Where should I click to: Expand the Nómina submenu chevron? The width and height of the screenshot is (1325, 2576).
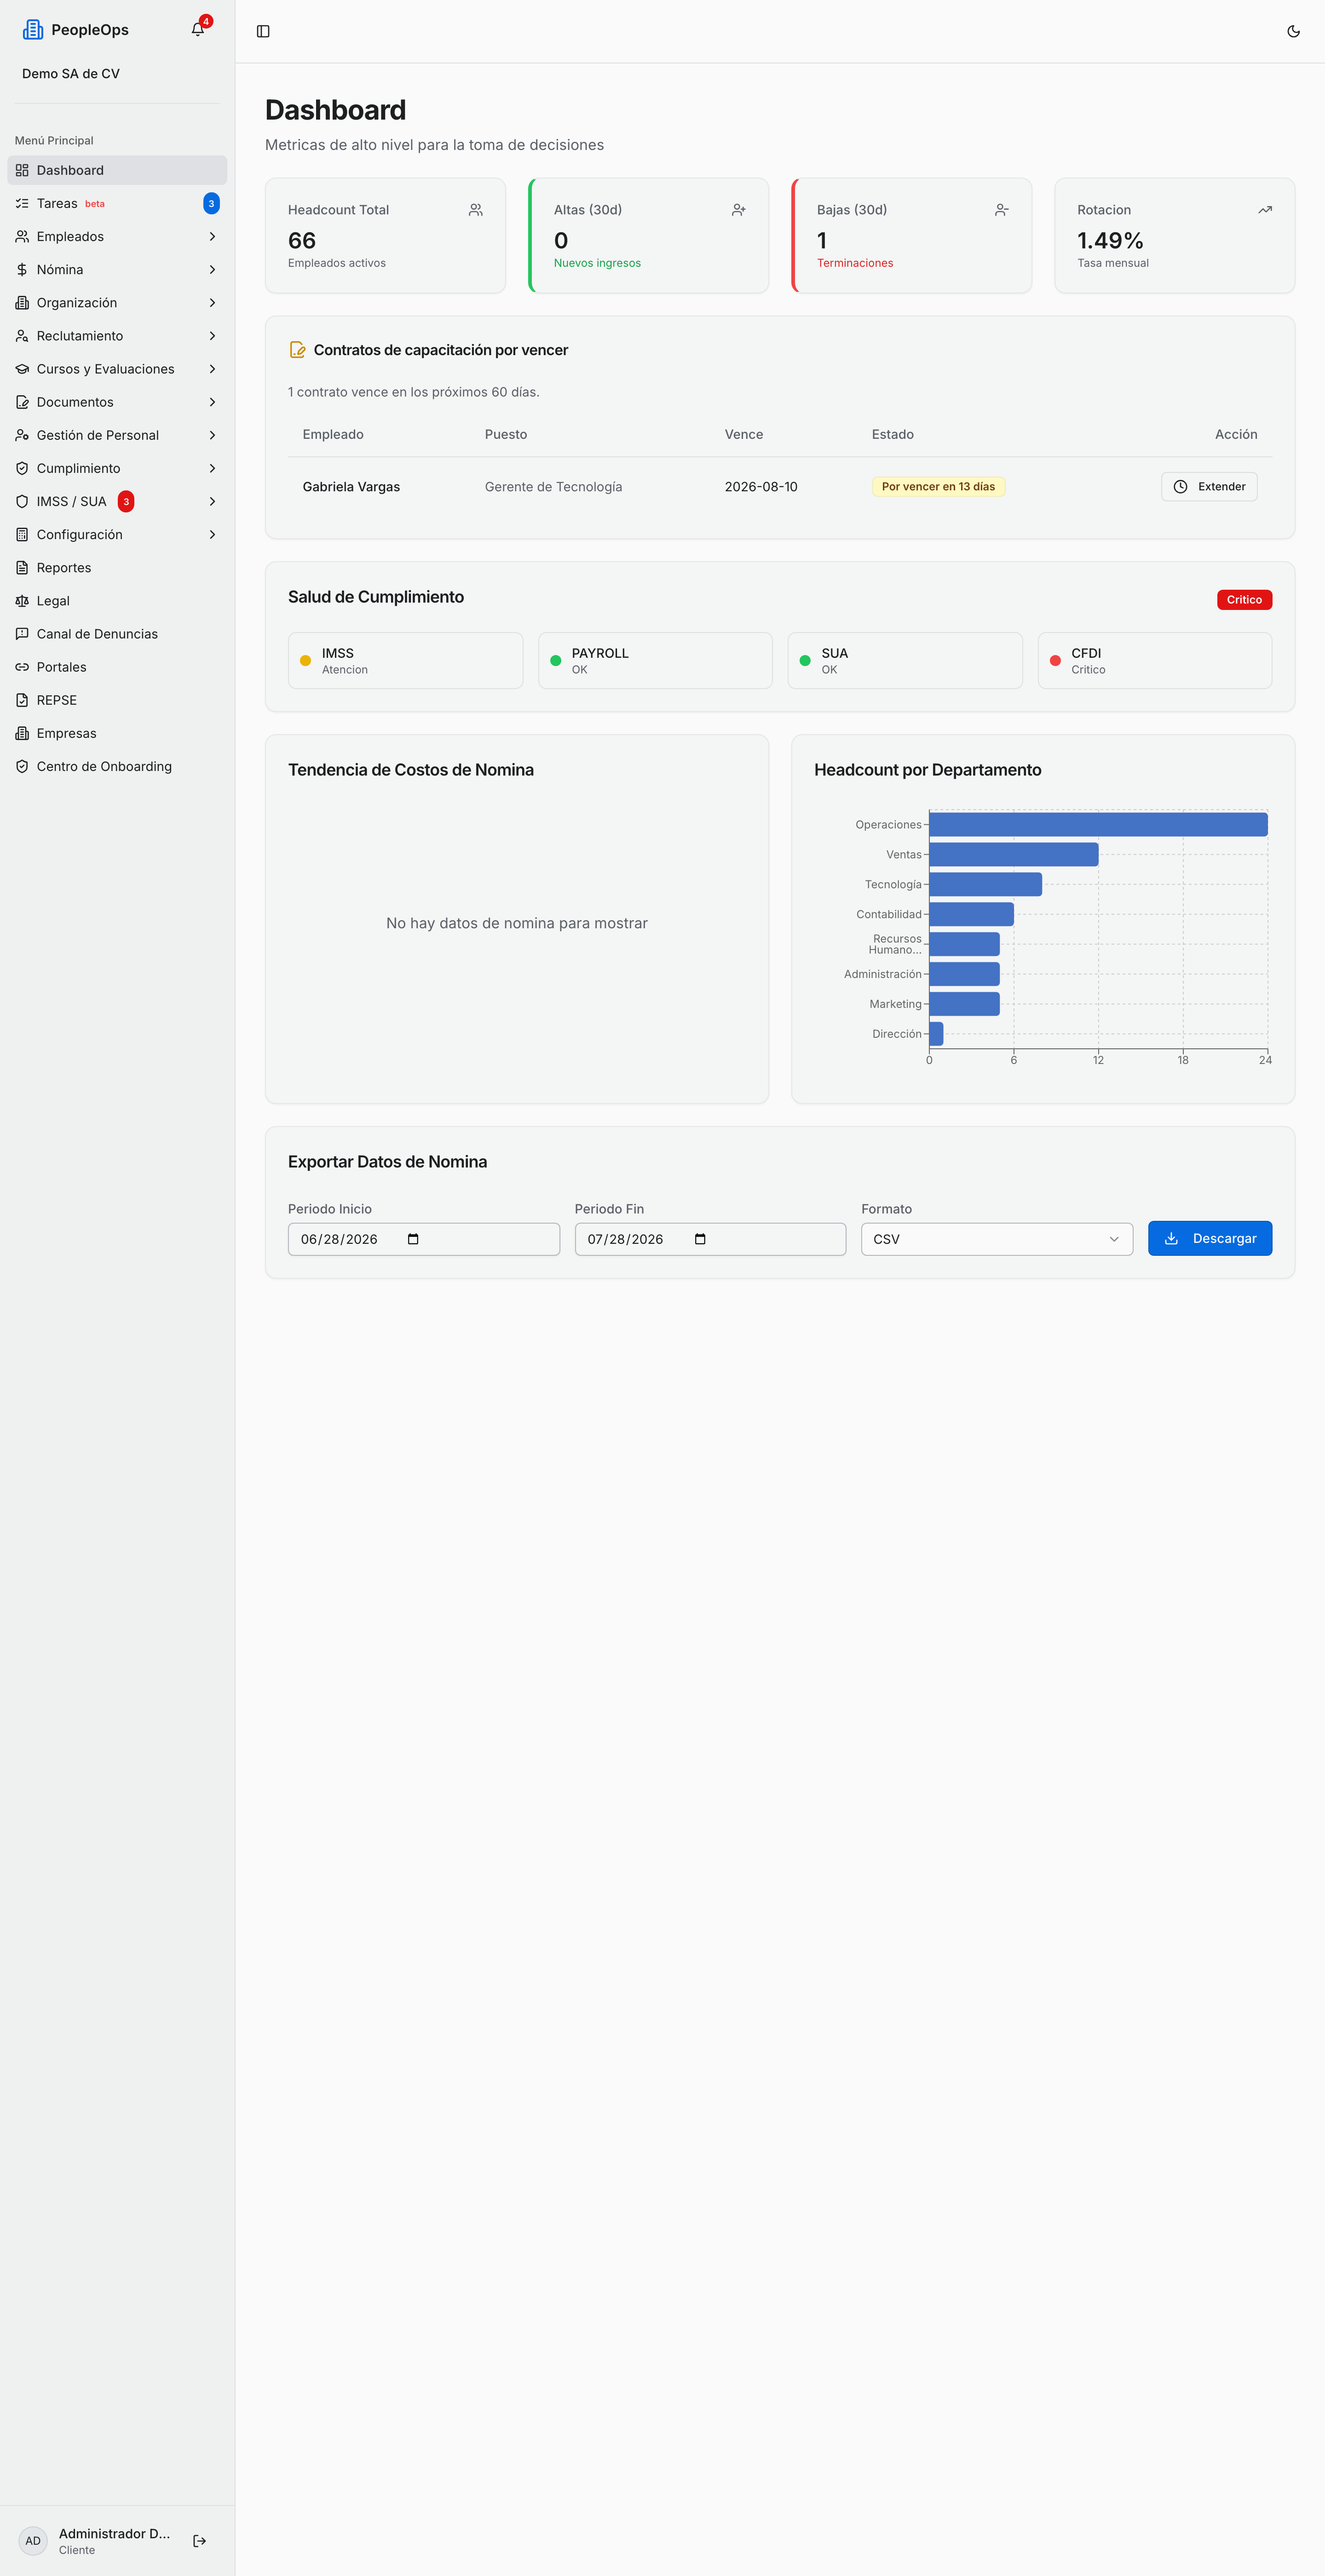click(x=212, y=270)
